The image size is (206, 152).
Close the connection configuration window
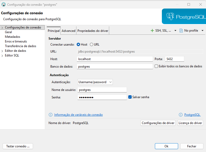click(x=201, y=4)
